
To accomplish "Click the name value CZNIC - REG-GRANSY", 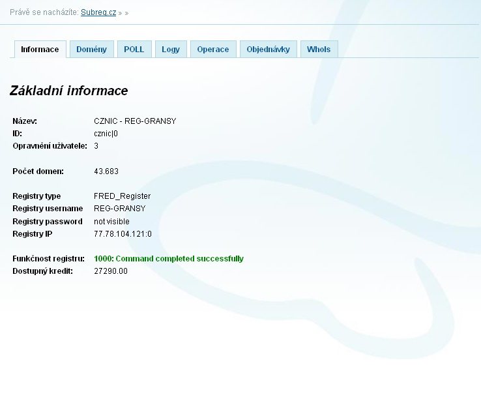I will pos(135,121).
